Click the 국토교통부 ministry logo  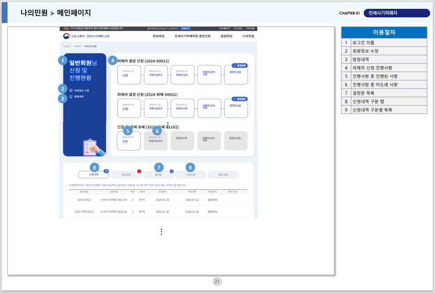point(66,36)
